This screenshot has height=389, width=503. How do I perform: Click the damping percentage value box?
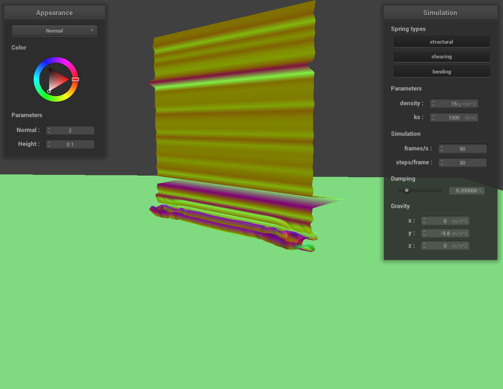coord(467,191)
